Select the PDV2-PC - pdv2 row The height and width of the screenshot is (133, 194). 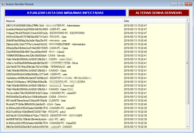pos(95,112)
